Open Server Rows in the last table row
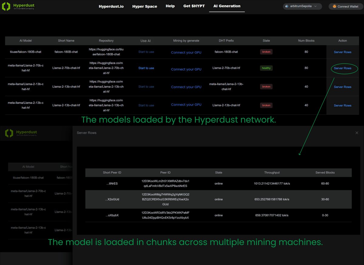 342,106
